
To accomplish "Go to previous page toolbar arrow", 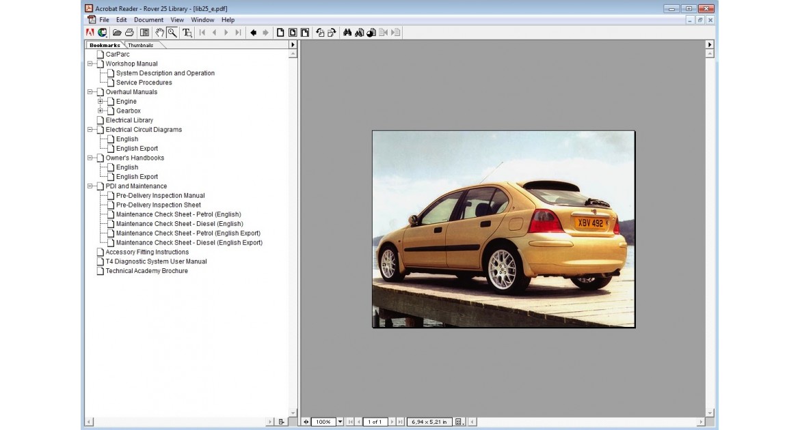I will tap(214, 33).
